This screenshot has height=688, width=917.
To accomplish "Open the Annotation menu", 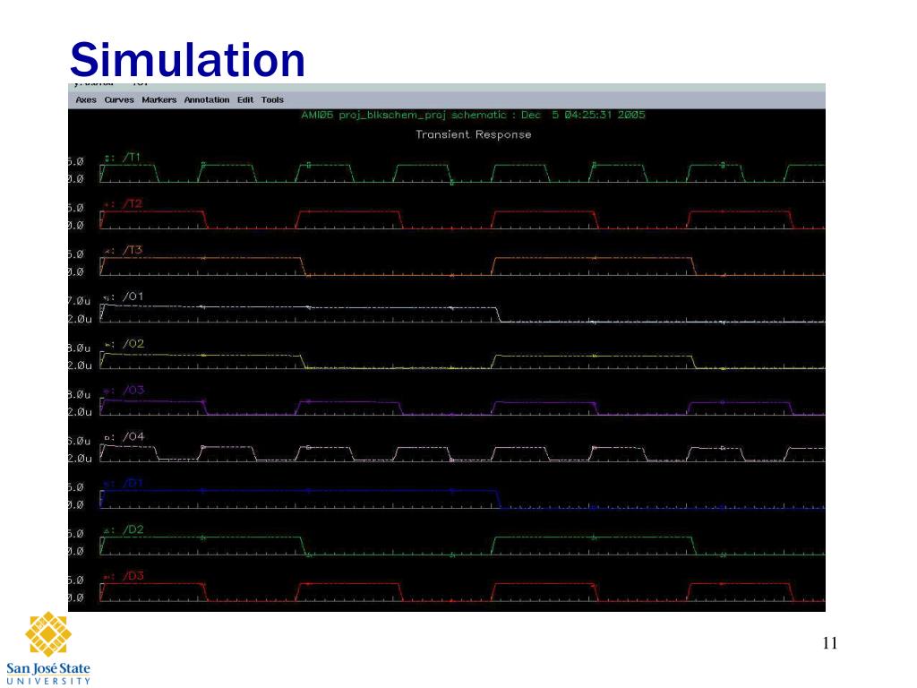I will (207, 100).
